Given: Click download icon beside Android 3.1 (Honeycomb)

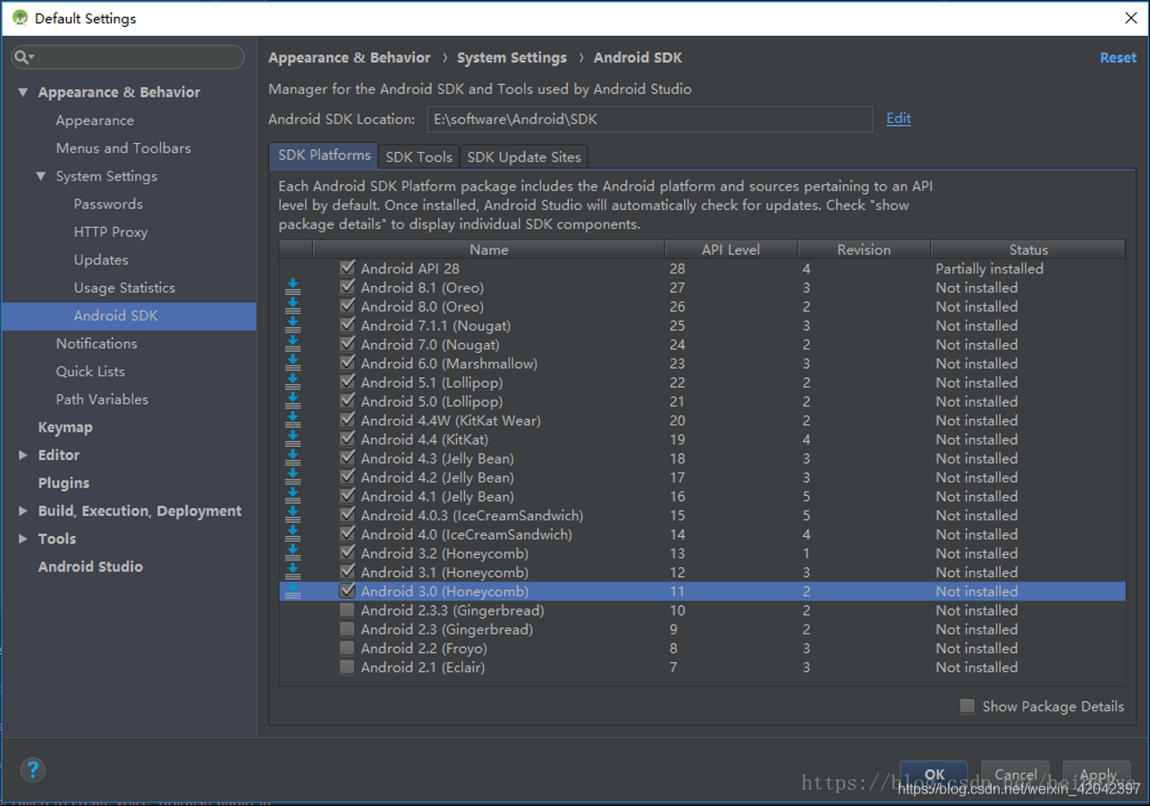Looking at the screenshot, I should 292,573.
